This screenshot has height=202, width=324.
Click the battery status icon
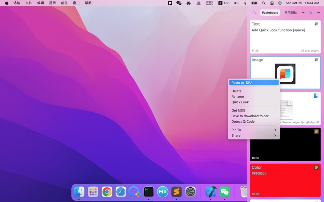point(254,3)
